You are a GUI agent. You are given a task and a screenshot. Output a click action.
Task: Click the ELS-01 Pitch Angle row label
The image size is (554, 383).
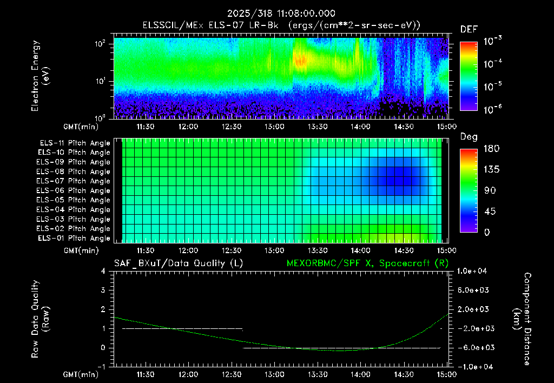[x=74, y=238]
